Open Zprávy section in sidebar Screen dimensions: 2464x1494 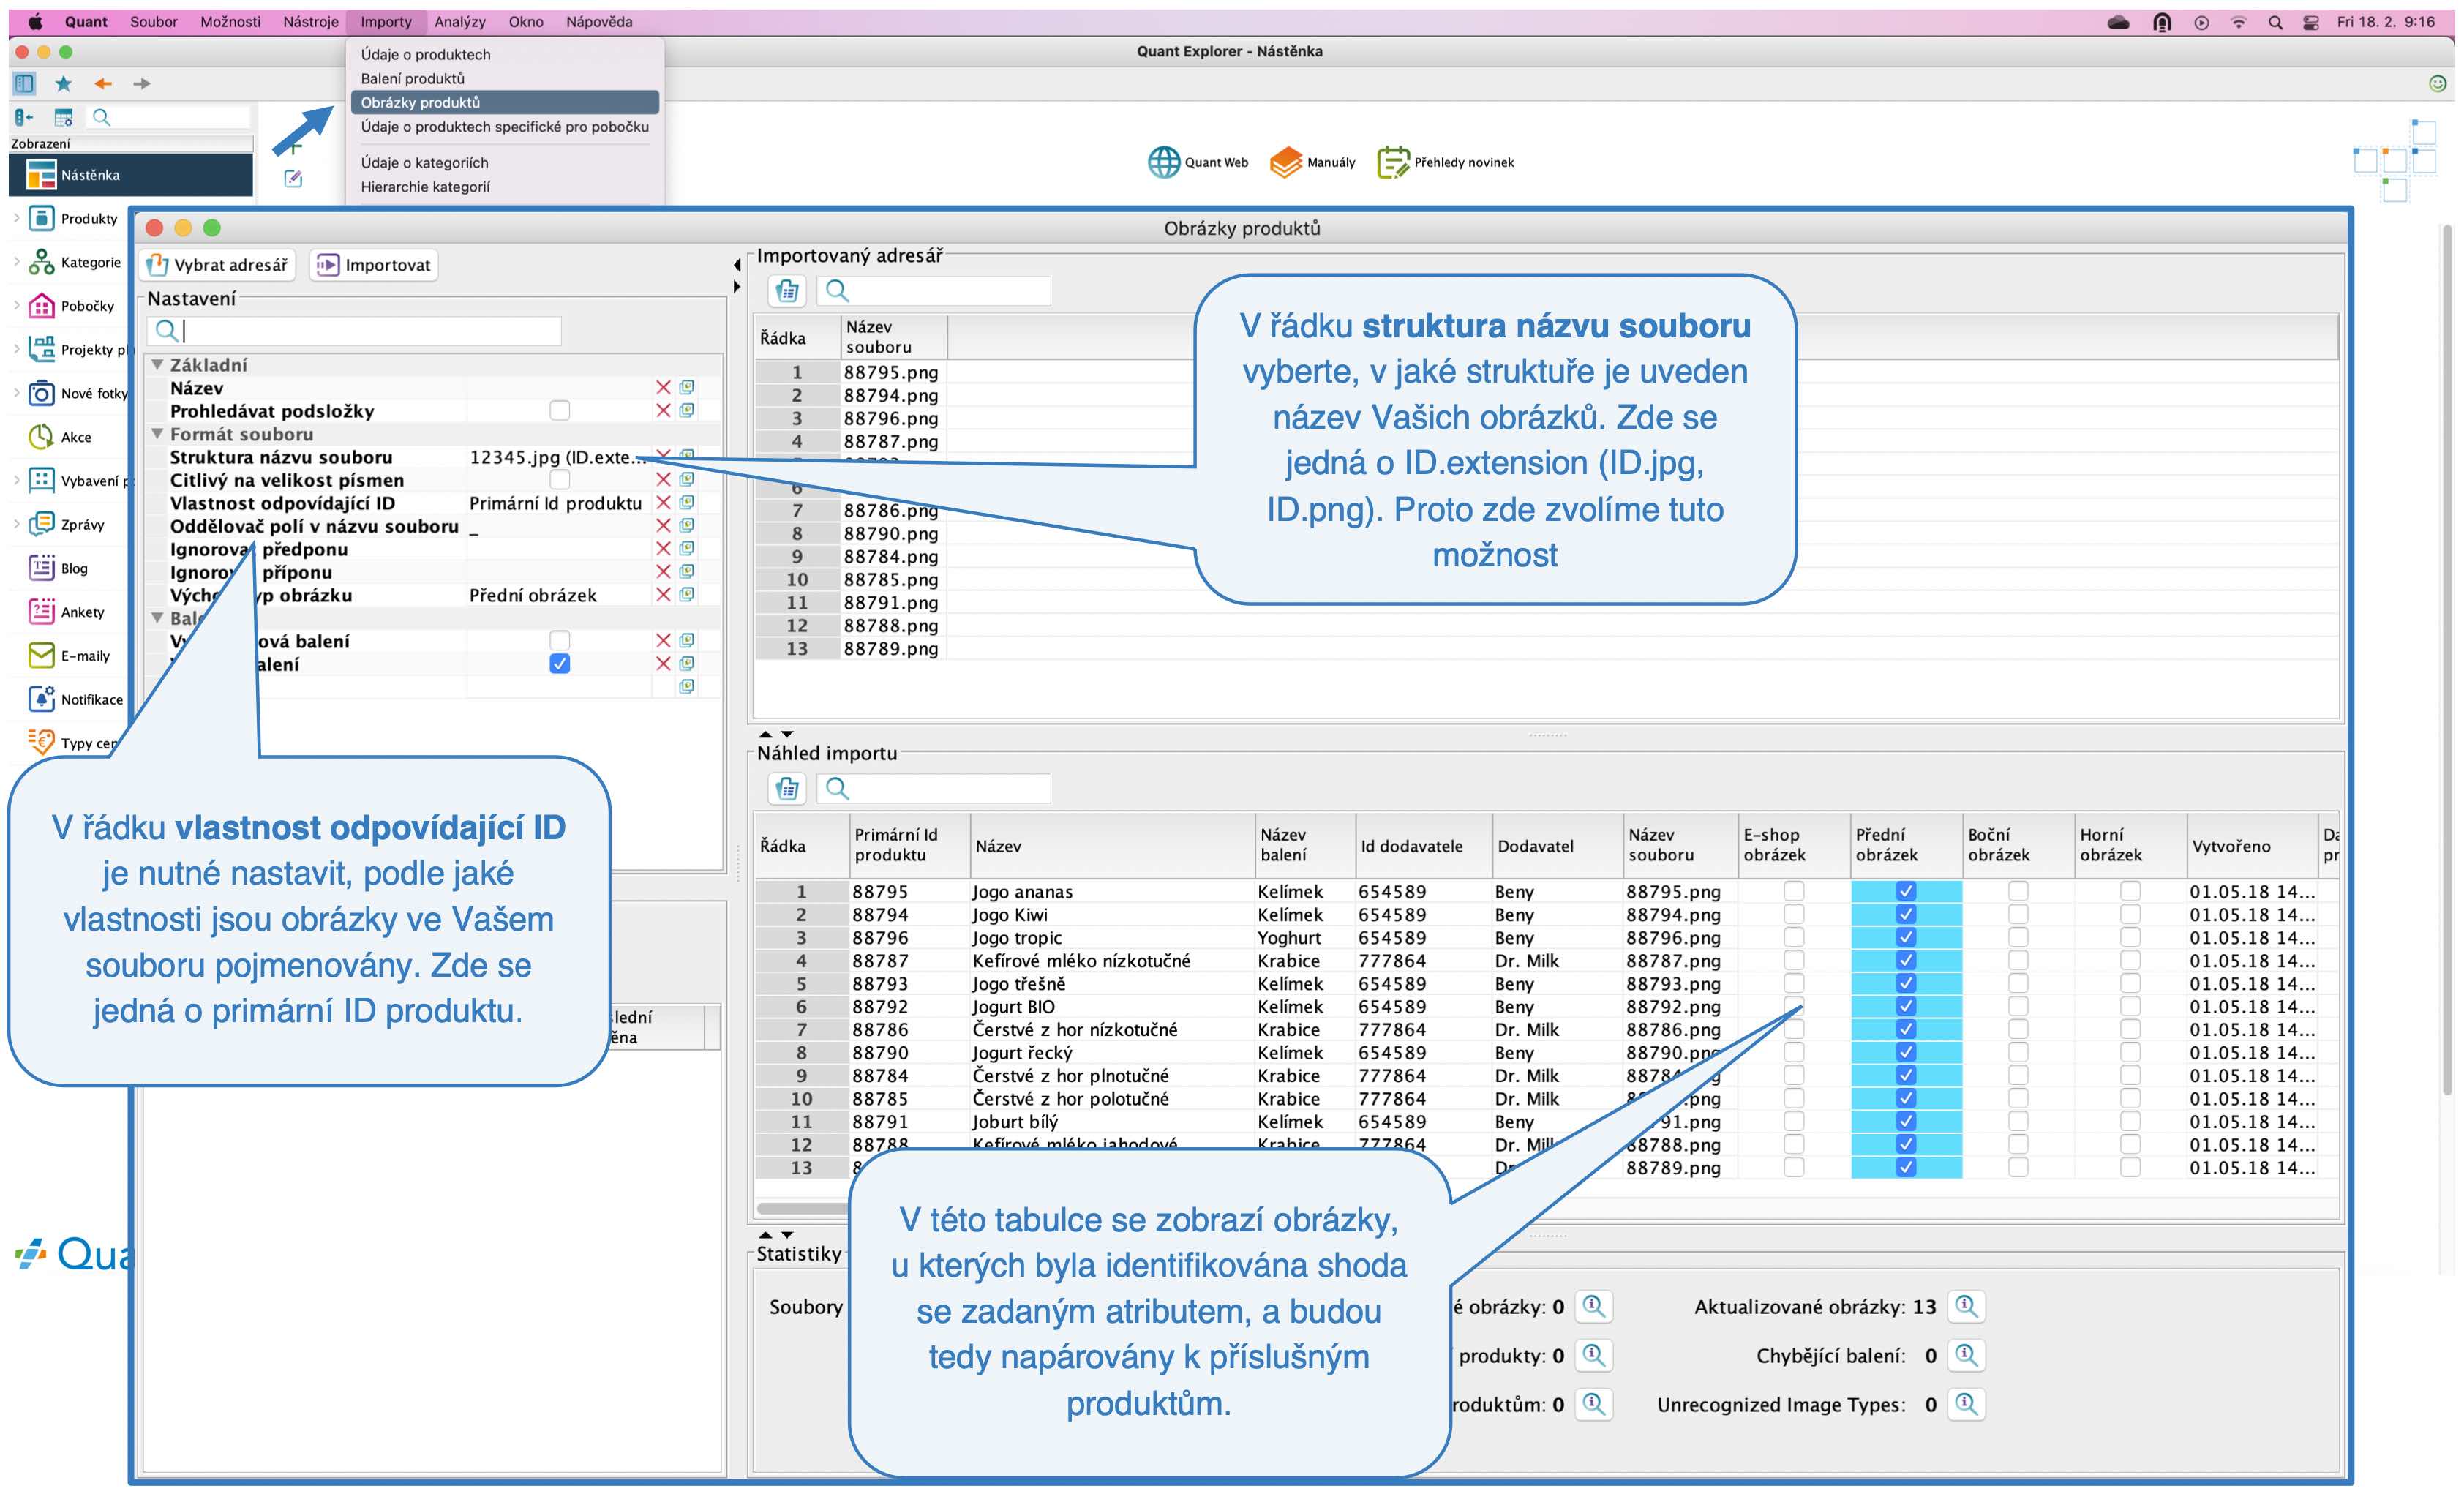pyautogui.click(x=66, y=524)
